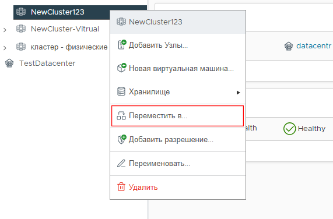Click the Добавить Узлы add-host icon

point(122,45)
